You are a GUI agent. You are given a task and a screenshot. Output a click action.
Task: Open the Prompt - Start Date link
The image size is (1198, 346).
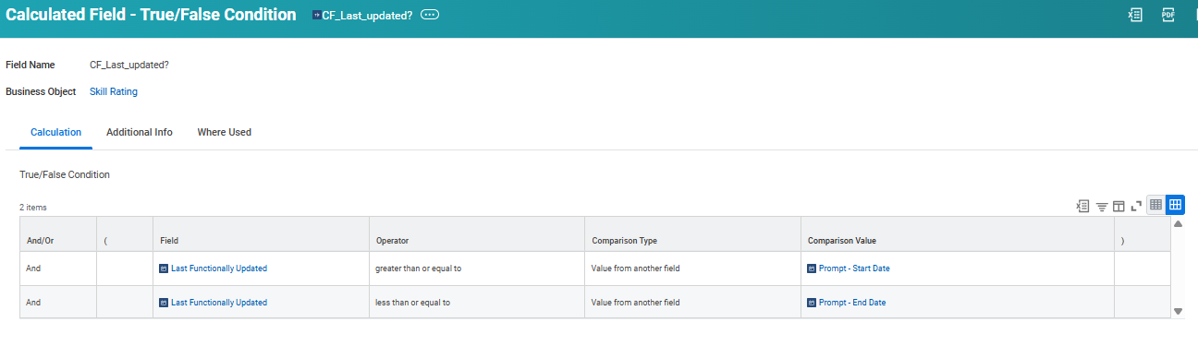(x=854, y=268)
